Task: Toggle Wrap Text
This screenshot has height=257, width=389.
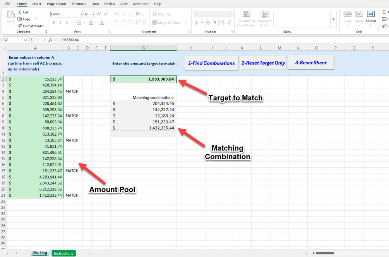Action: pyautogui.click(x=163, y=14)
